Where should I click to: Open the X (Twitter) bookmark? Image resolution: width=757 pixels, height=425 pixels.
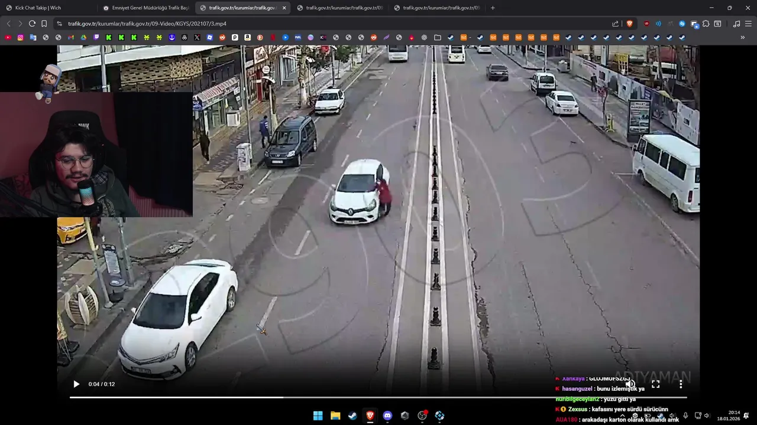197,37
